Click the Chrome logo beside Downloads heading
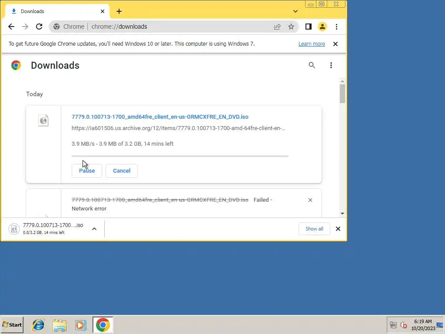The width and height of the screenshot is (445, 334). (x=16, y=65)
